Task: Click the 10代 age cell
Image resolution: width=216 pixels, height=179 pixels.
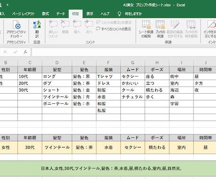Action: tap(30, 76)
